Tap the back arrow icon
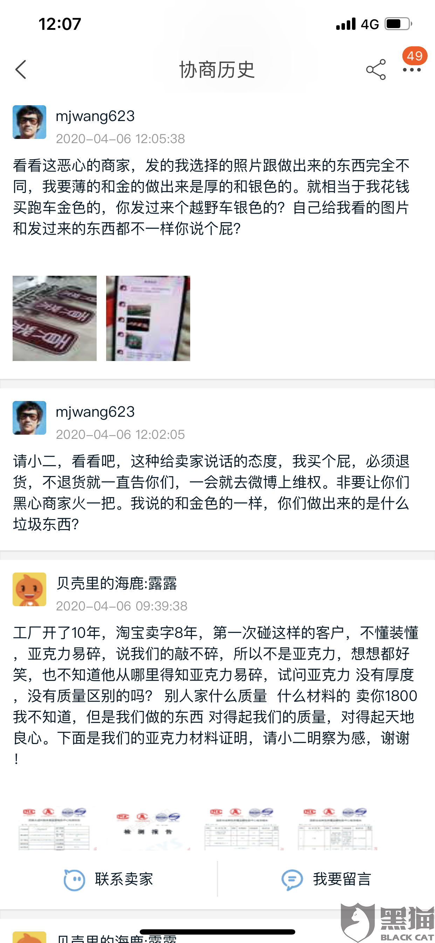 [21, 69]
